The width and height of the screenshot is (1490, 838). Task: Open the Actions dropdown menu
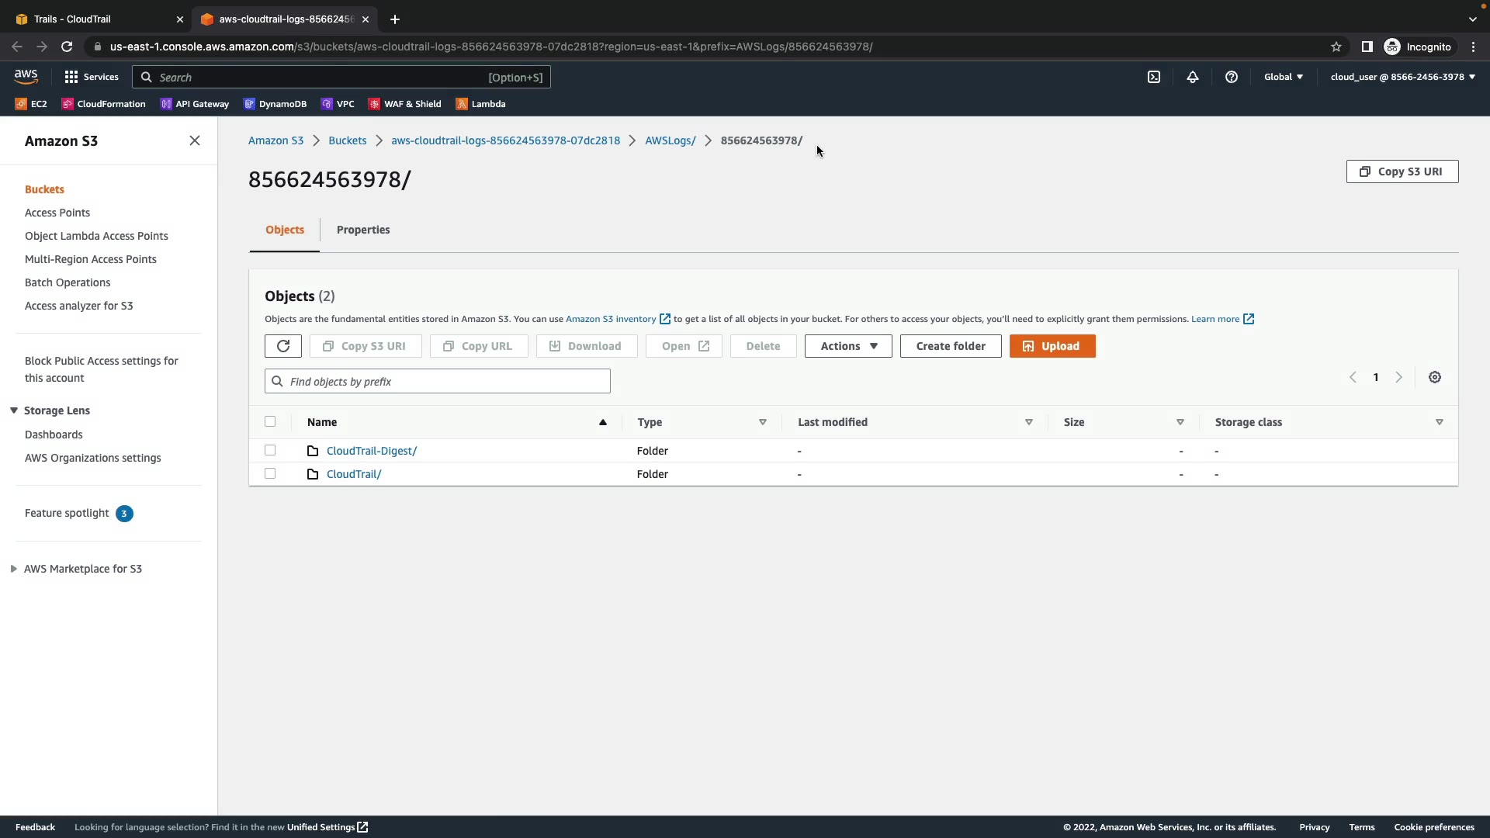click(848, 346)
